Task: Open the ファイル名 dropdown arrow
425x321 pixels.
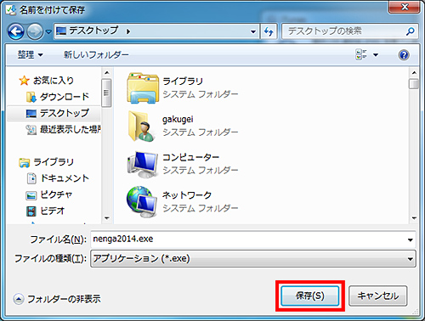Action: coord(410,239)
